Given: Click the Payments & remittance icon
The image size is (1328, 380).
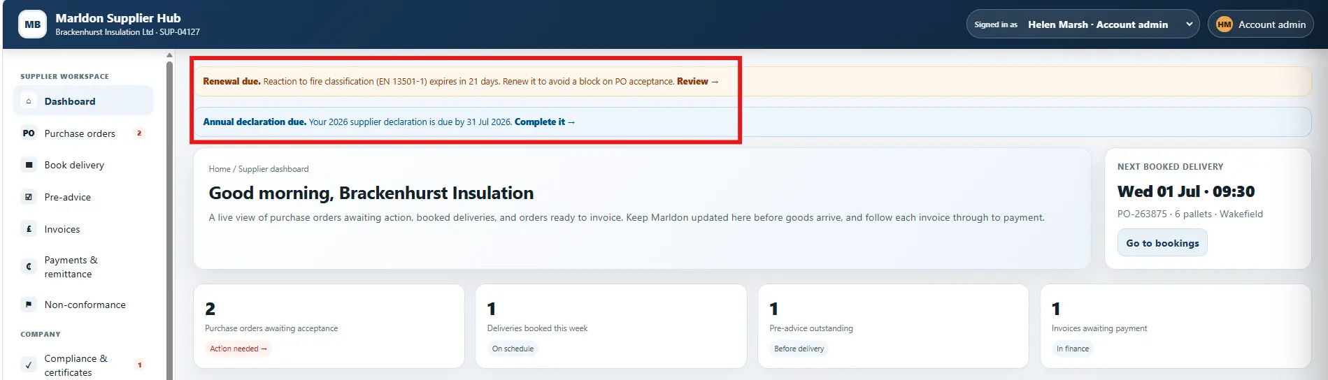Looking at the screenshot, I should (29, 267).
